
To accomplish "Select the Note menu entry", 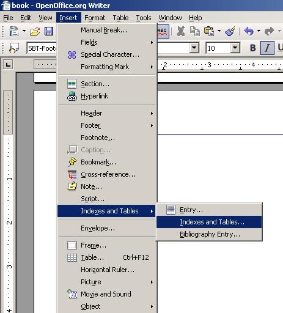I will click(x=107, y=186).
